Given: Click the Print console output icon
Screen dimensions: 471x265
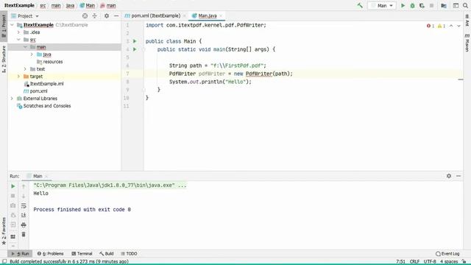Looking at the screenshot, I should (24, 225).
